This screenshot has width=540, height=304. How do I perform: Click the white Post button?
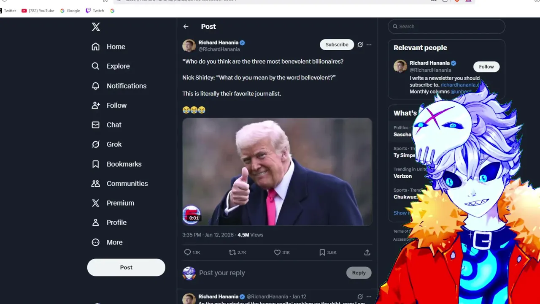click(126, 267)
